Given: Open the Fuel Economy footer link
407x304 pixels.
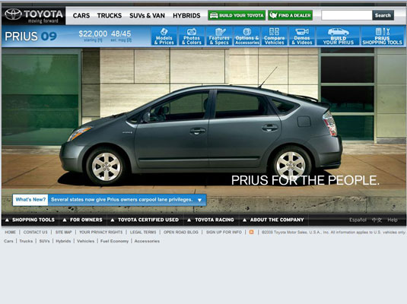Looking at the screenshot, I should [x=114, y=241].
